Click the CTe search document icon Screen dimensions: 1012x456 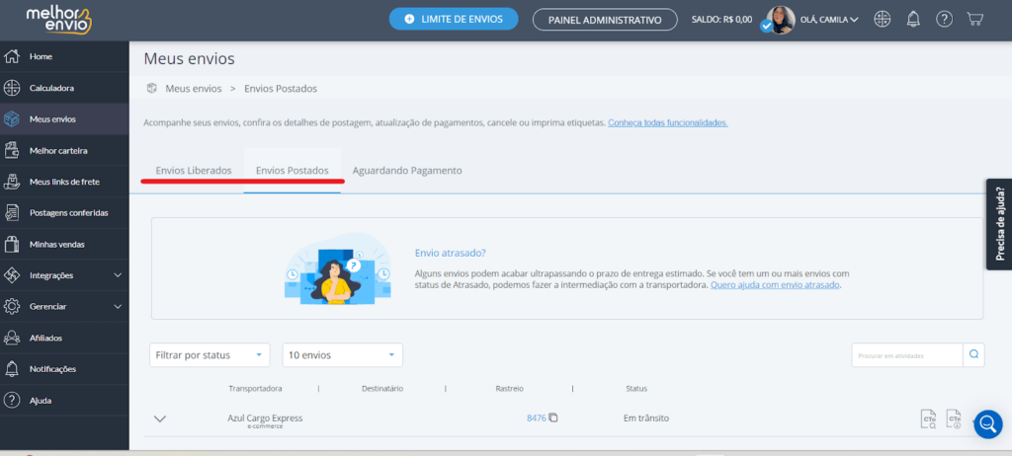929,418
